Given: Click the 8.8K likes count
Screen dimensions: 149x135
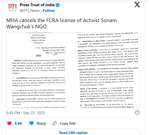Looking at the screenshot, I should 18,123.
